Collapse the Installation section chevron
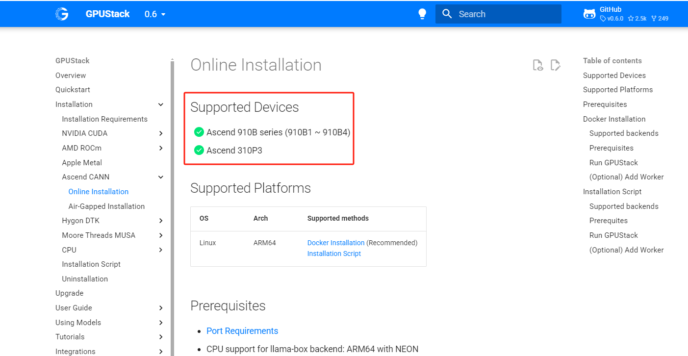Image resolution: width=688 pixels, height=356 pixels. point(161,104)
